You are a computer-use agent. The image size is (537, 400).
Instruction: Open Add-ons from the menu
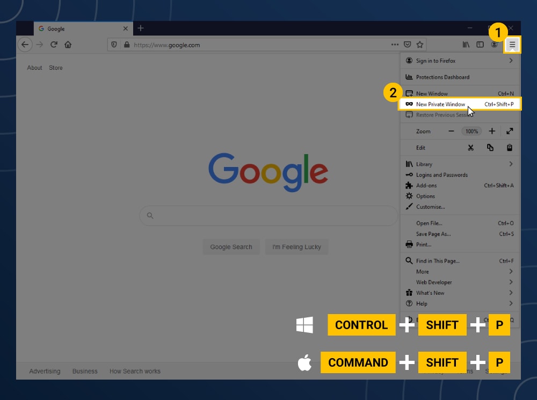point(460,186)
